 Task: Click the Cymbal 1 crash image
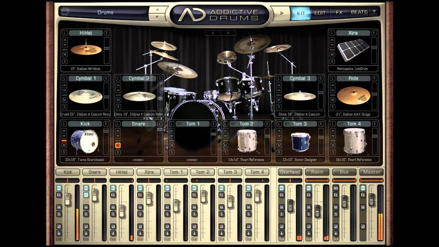(86, 96)
